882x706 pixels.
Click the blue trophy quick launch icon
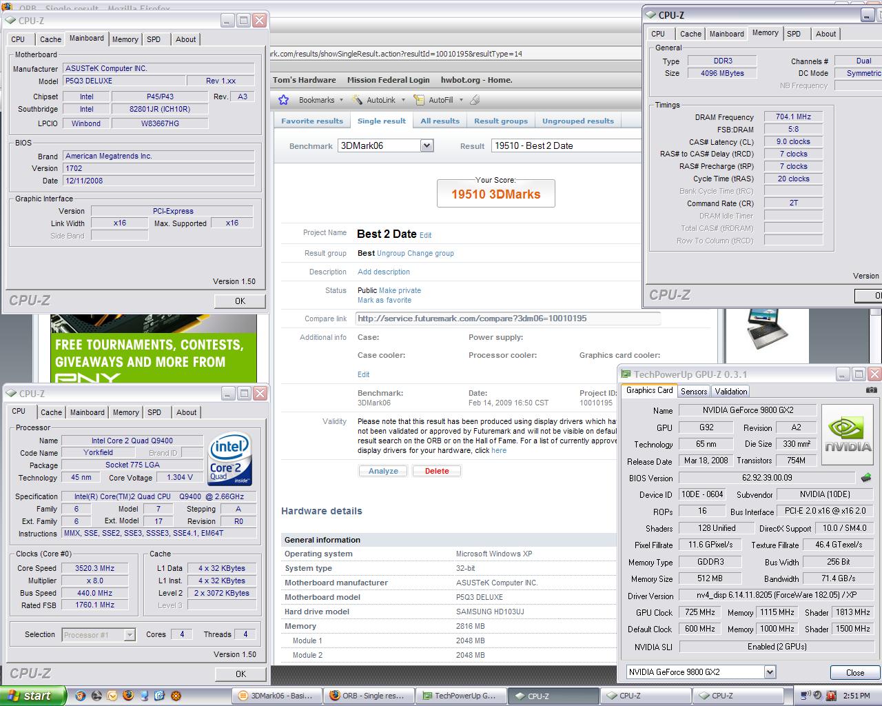[x=144, y=696]
